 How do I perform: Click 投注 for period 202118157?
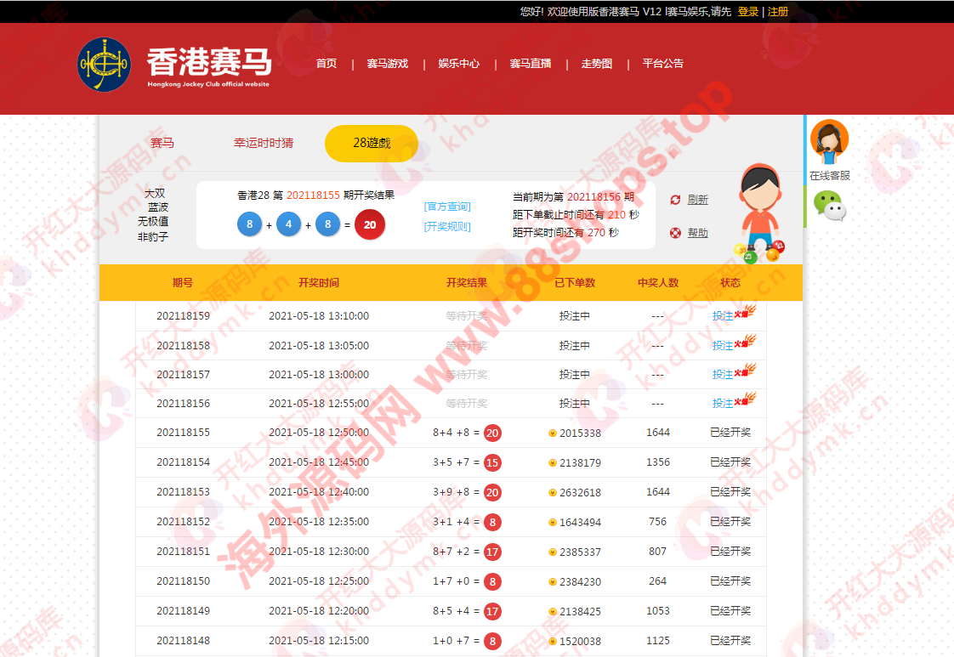tap(723, 375)
